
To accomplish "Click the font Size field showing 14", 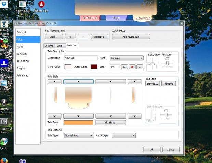I will pyautogui.click(x=115, y=67).
